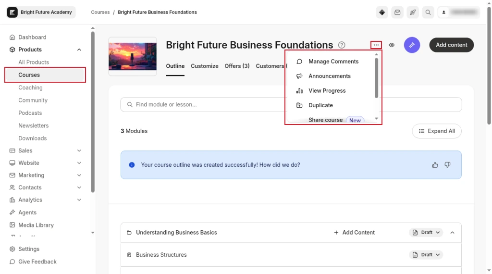Click the info icon in the success banner

coord(132,165)
